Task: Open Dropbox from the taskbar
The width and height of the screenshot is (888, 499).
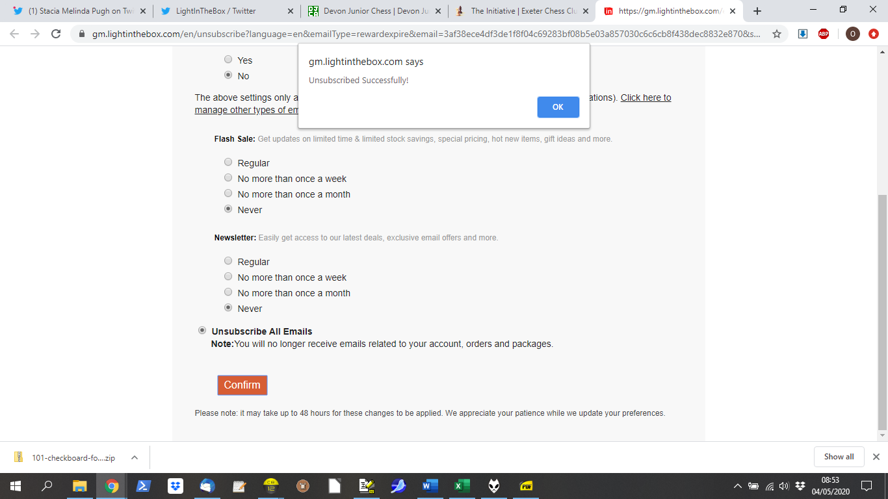Action: click(x=176, y=485)
